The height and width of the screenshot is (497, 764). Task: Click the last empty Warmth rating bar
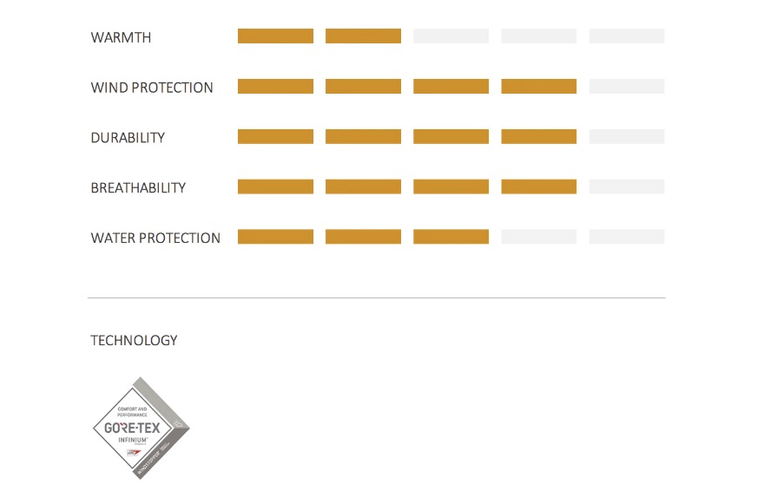(627, 36)
